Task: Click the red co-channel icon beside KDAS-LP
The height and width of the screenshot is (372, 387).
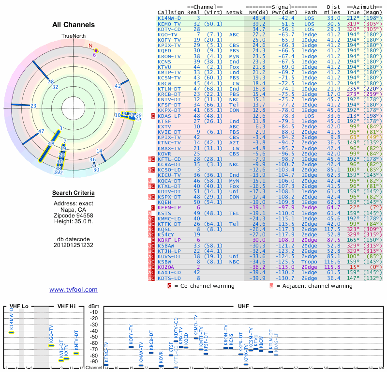Action: (x=153, y=116)
